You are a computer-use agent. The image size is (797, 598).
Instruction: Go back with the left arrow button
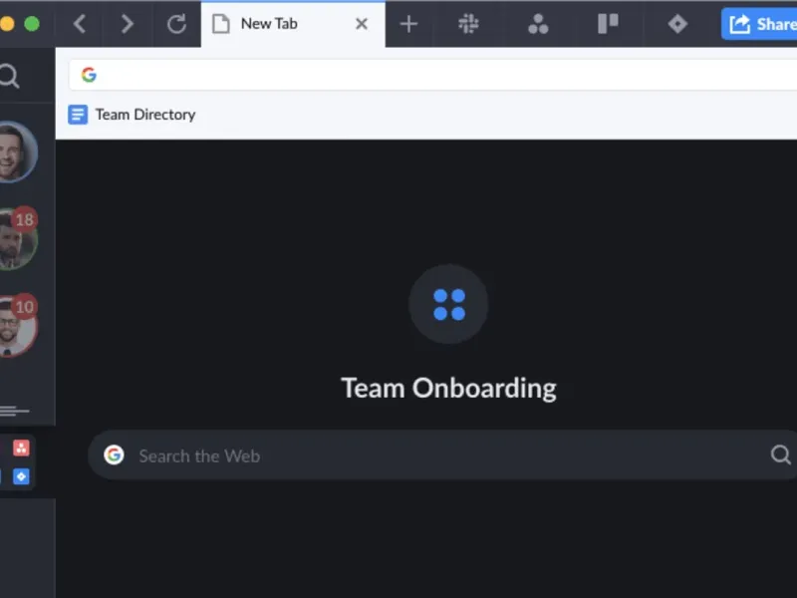(80, 24)
